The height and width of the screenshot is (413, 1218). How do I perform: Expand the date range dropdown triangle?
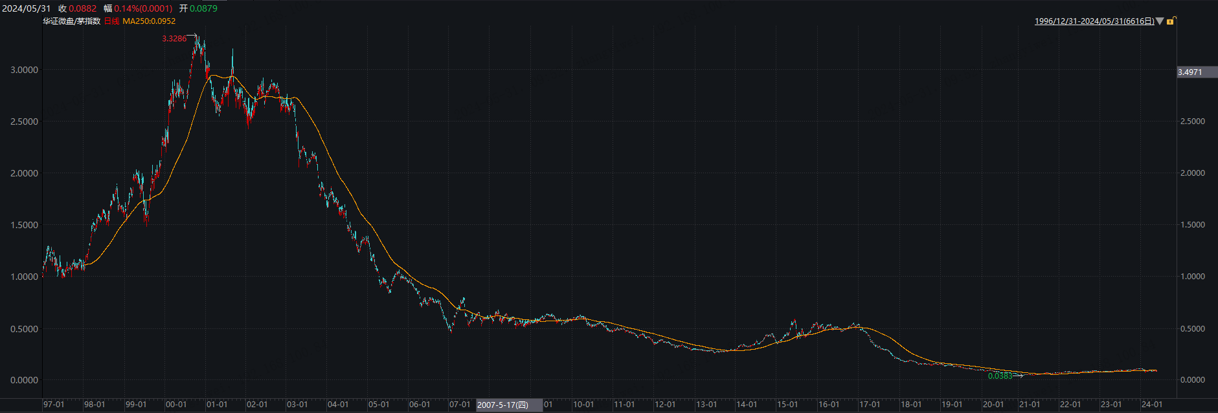(x=1160, y=21)
